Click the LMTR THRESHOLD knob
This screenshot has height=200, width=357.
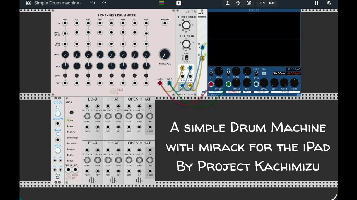[186, 26]
